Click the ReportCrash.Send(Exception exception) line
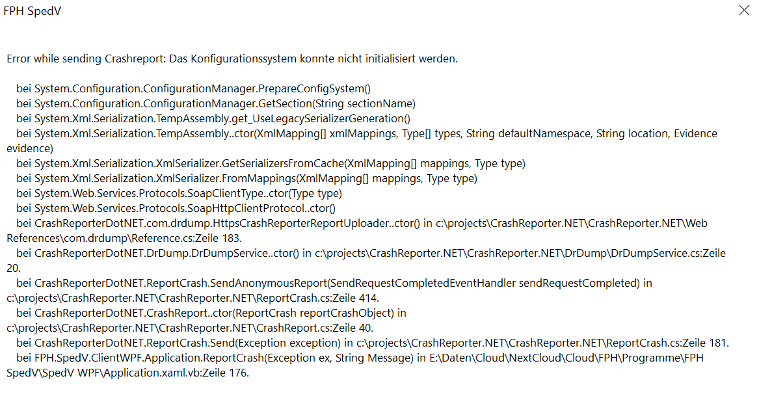This screenshot has width=759, height=398. (x=373, y=343)
